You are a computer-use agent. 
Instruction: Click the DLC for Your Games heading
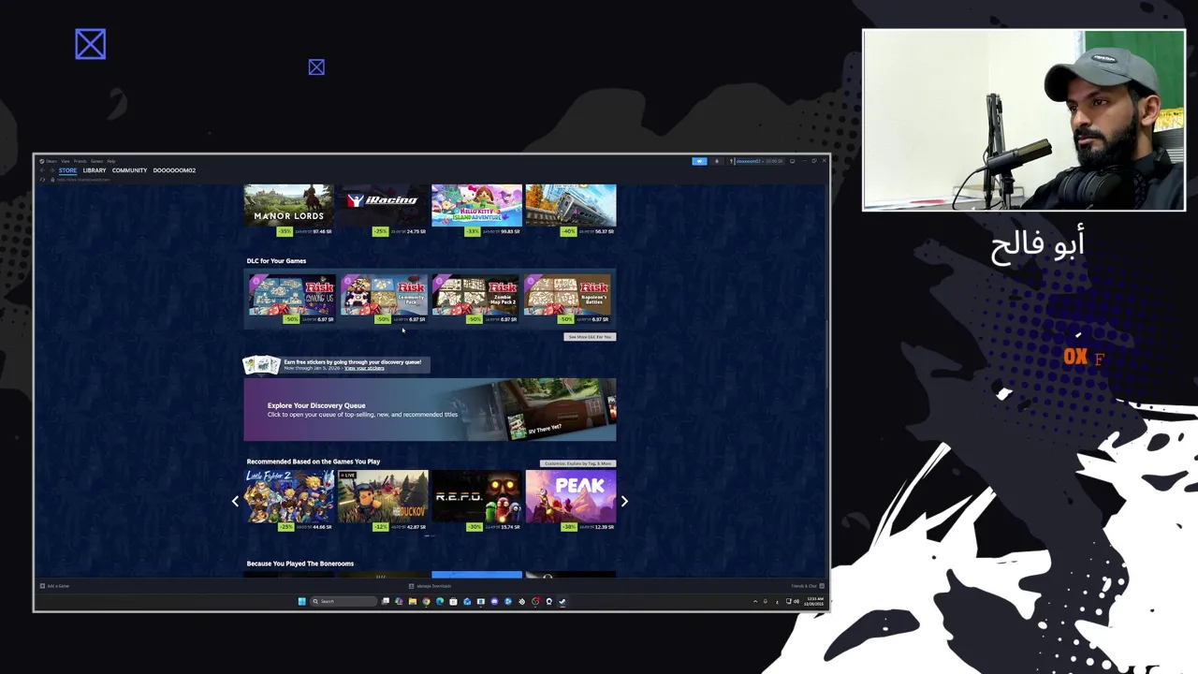click(x=276, y=261)
